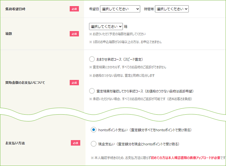Viewport: 226px width, 166px height.
Task: Click the red 本人確認書類の画像アップロードが必要 notice
Action: (x=186, y=158)
